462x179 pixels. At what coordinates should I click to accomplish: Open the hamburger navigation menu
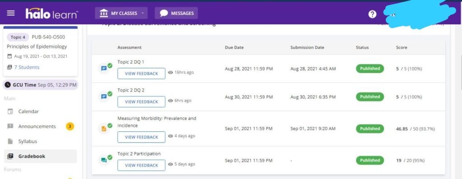pyautogui.click(x=11, y=13)
